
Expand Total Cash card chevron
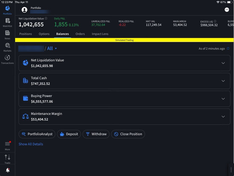[223, 81]
